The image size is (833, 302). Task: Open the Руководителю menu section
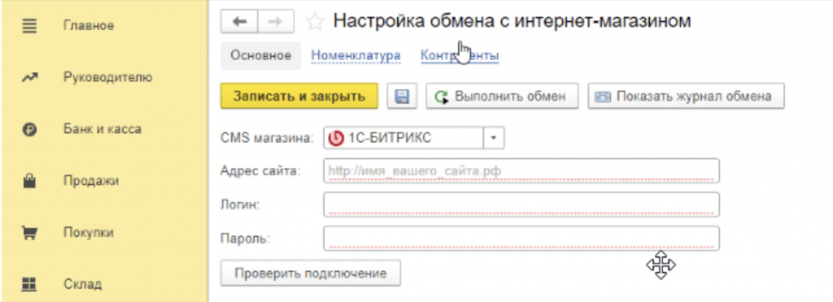point(108,77)
